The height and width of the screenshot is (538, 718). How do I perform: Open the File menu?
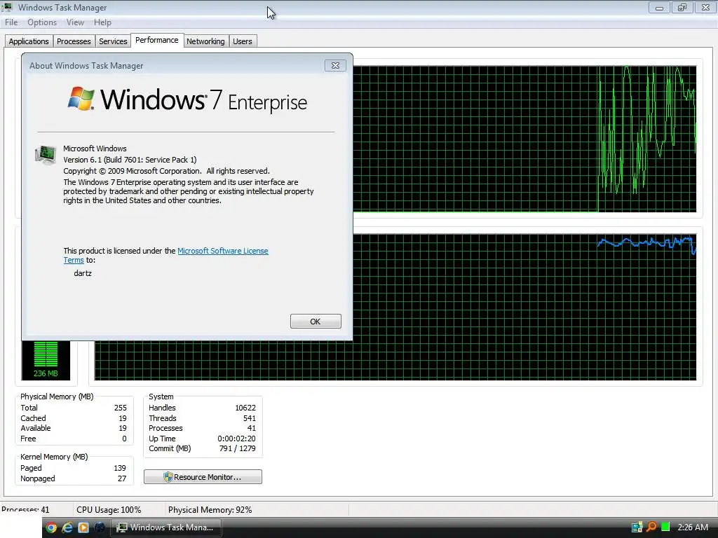click(x=11, y=22)
